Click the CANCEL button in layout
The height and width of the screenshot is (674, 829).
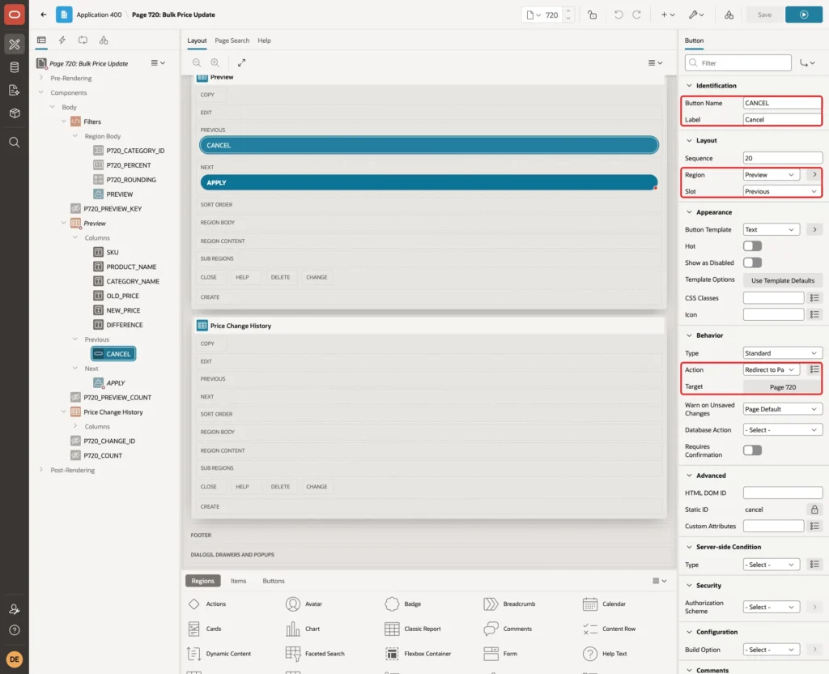(x=429, y=145)
